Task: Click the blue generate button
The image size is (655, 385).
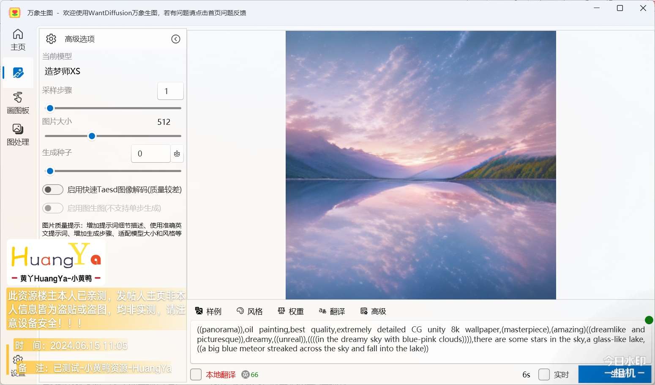Action: [615, 374]
